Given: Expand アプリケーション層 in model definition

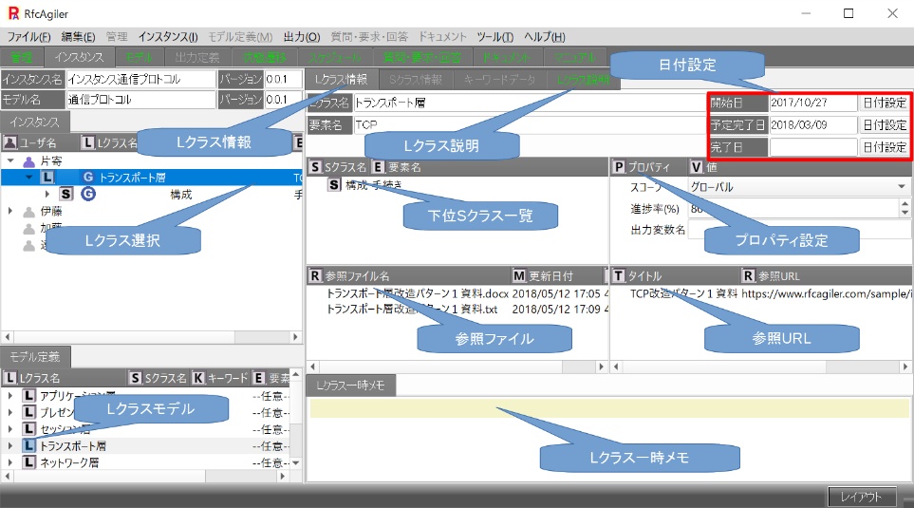Looking at the screenshot, I should click(10, 395).
